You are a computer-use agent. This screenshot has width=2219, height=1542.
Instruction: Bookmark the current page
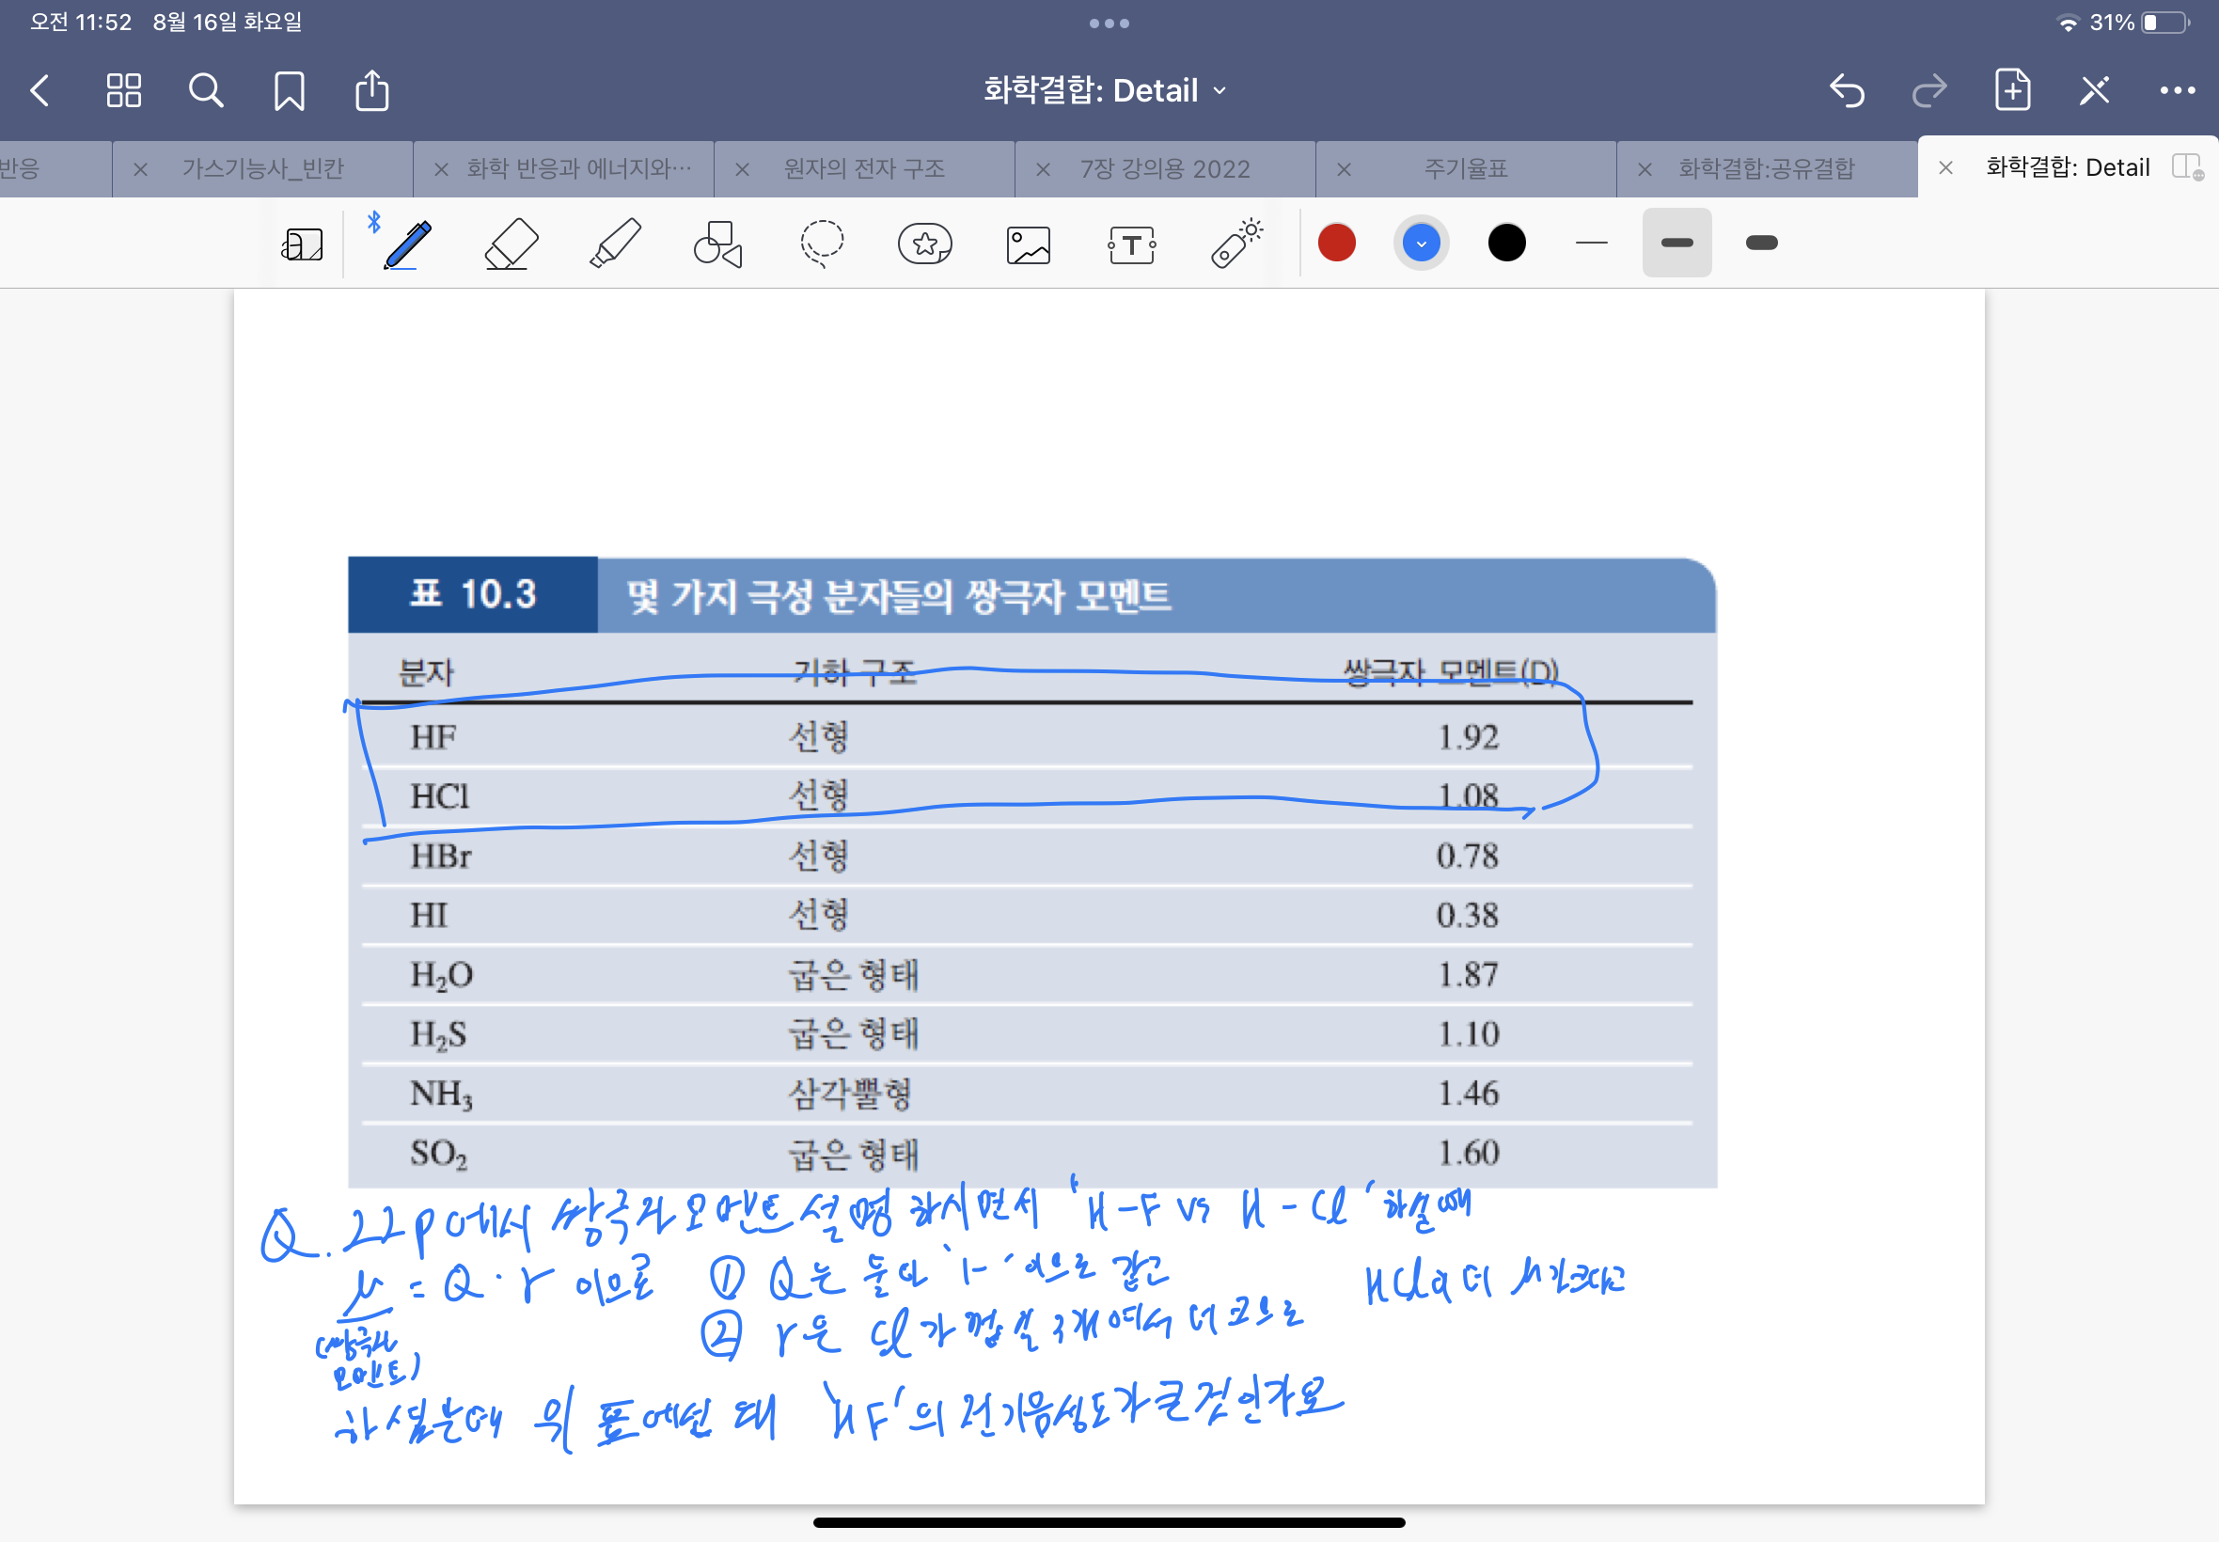point(289,91)
